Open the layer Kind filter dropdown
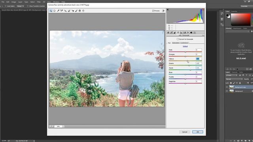 tap(232, 75)
